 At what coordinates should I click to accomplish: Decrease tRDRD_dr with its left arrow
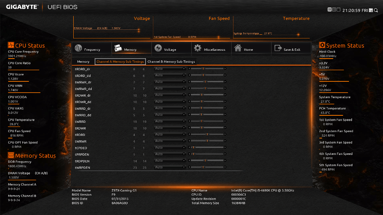tap(189, 69)
